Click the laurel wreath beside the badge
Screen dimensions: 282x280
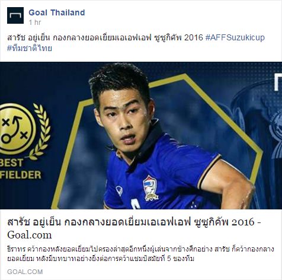[41, 132]
